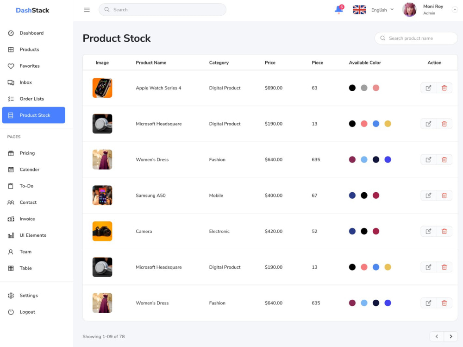Click the top Search field
This screenshot has height=347, width=463.
point(163,10)
